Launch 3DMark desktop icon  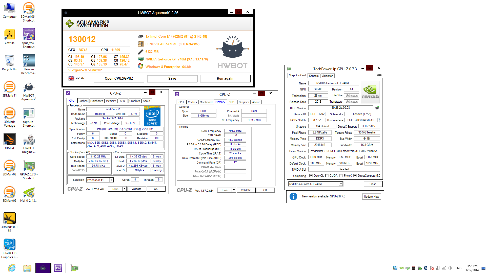10,142
